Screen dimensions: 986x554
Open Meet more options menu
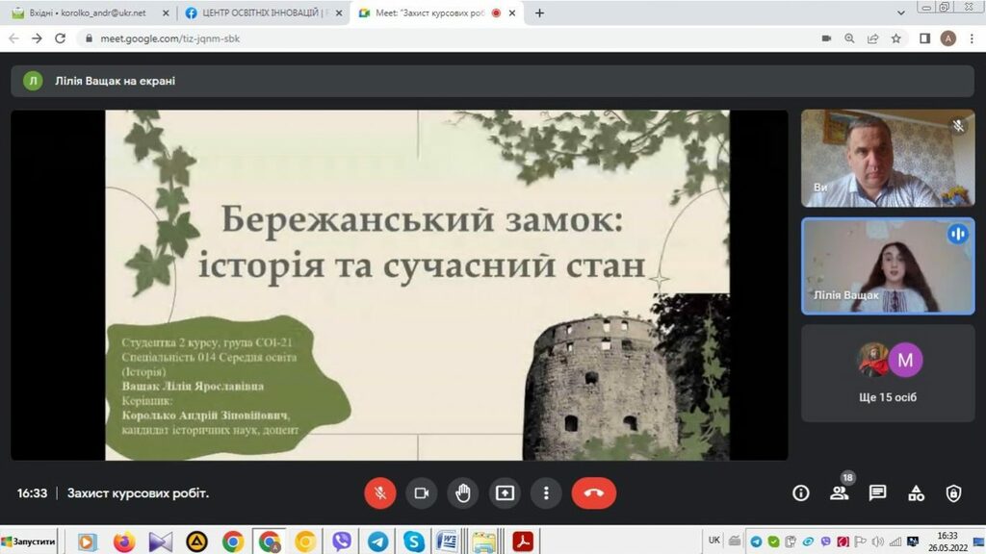point(546,493)
